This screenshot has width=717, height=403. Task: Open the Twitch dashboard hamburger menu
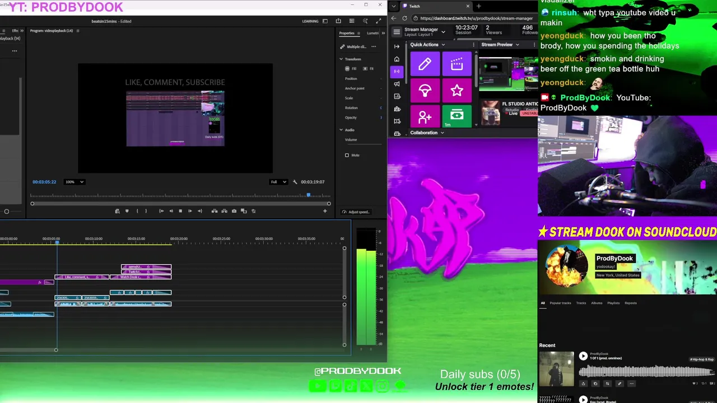point(397,31)
